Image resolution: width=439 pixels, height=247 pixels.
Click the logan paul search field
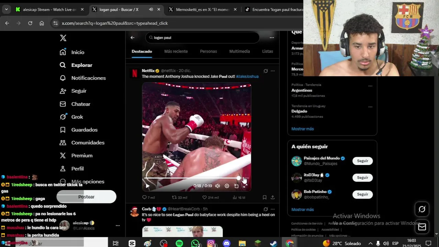tap(202, 38)
